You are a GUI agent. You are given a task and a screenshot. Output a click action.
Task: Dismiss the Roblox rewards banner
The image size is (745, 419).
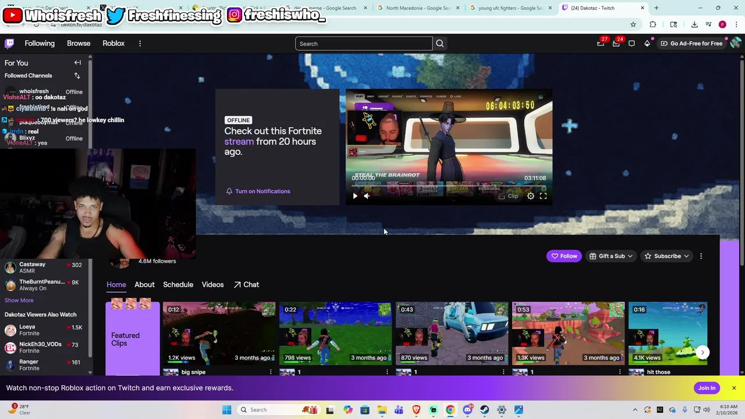(x=734, y=388)
